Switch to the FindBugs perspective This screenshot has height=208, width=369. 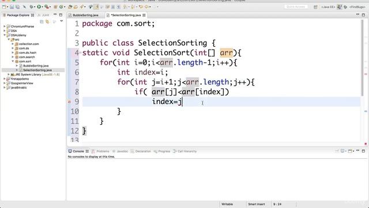(357, 7)
